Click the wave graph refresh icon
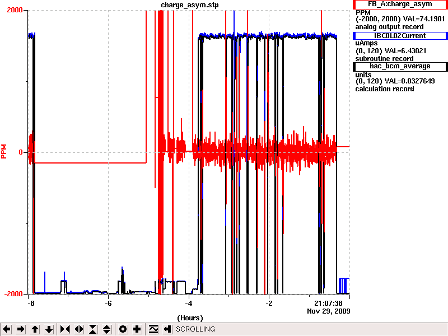Screen dimensions: 448x336 pyautogui.click(x=153, y=329)
